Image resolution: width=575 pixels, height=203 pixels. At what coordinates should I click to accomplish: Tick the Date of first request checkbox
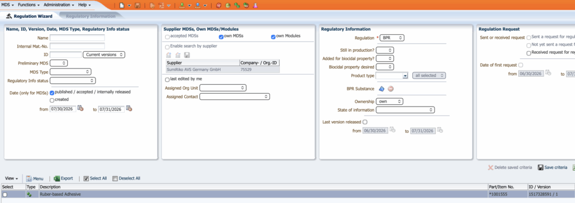coord(521,65)
